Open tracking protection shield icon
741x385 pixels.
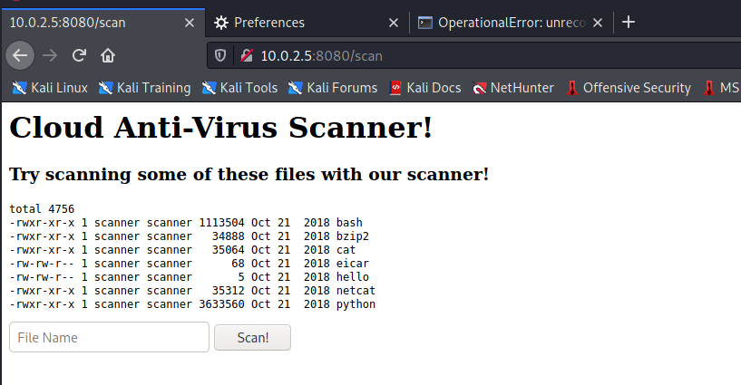220,55
